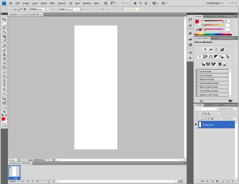Toggle Quick Mask mode
The height and width of the screenshot is (184, 239).
(4, 125)
